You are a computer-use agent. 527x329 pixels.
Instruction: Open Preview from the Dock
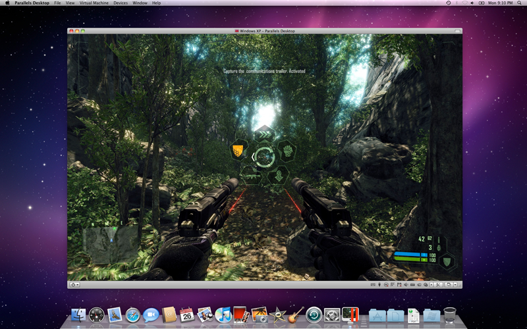205,315
